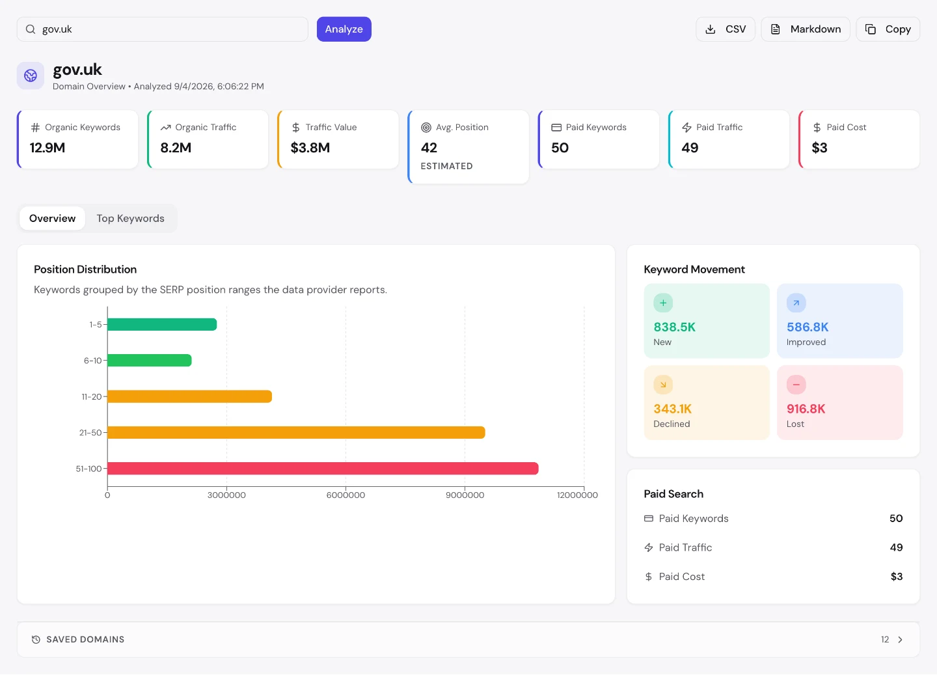Click the 1-5 axis label
937x675 pixels.
click(96, 324)
